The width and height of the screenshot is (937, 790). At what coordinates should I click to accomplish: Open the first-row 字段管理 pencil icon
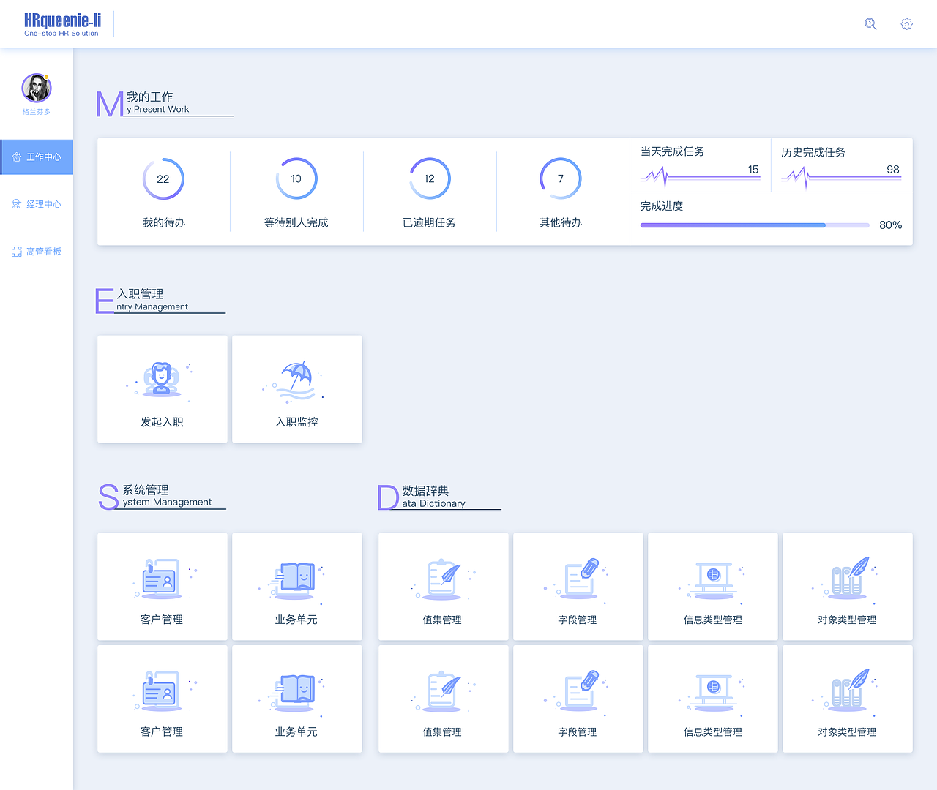click(x=582, y=578)
